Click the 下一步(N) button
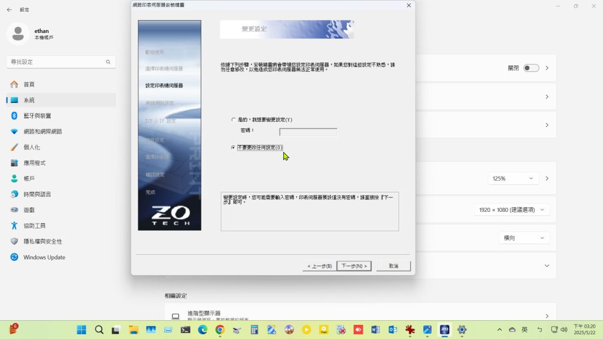Screen dimensions: 603x339 (354, 266)
